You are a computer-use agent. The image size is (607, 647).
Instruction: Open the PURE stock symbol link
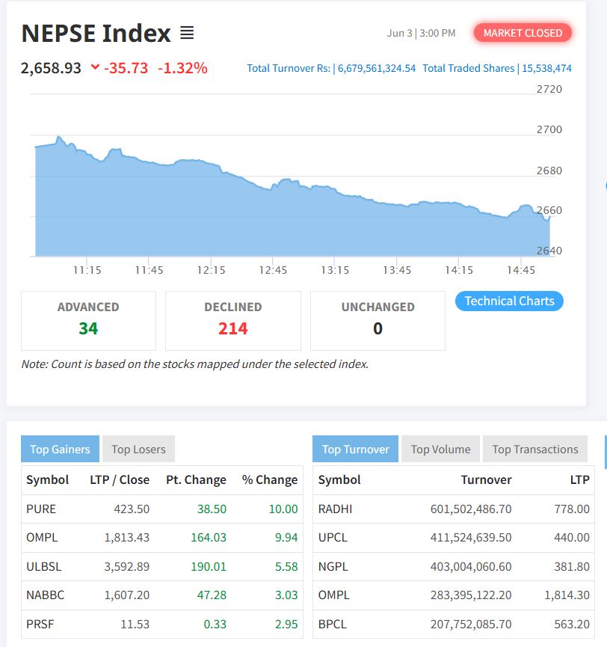click(41, 509)
